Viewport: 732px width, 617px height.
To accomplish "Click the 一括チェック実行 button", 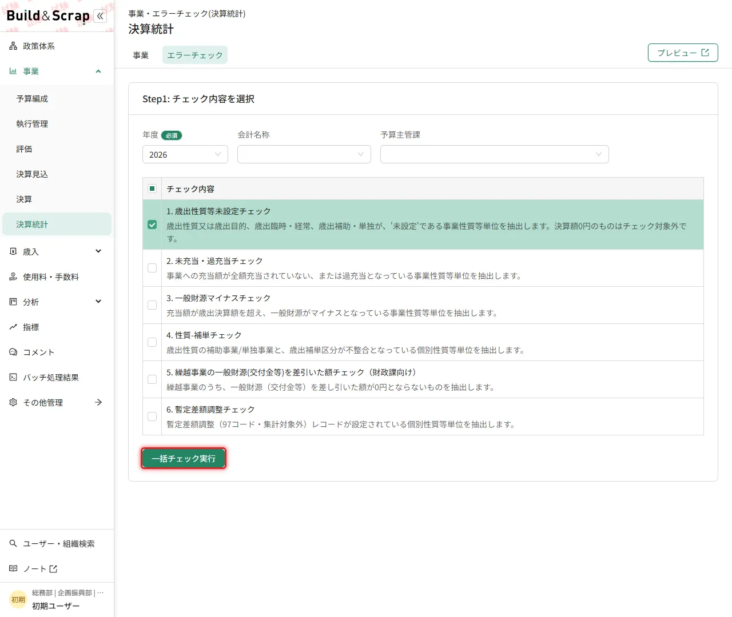I will click(x=184, y=458).
